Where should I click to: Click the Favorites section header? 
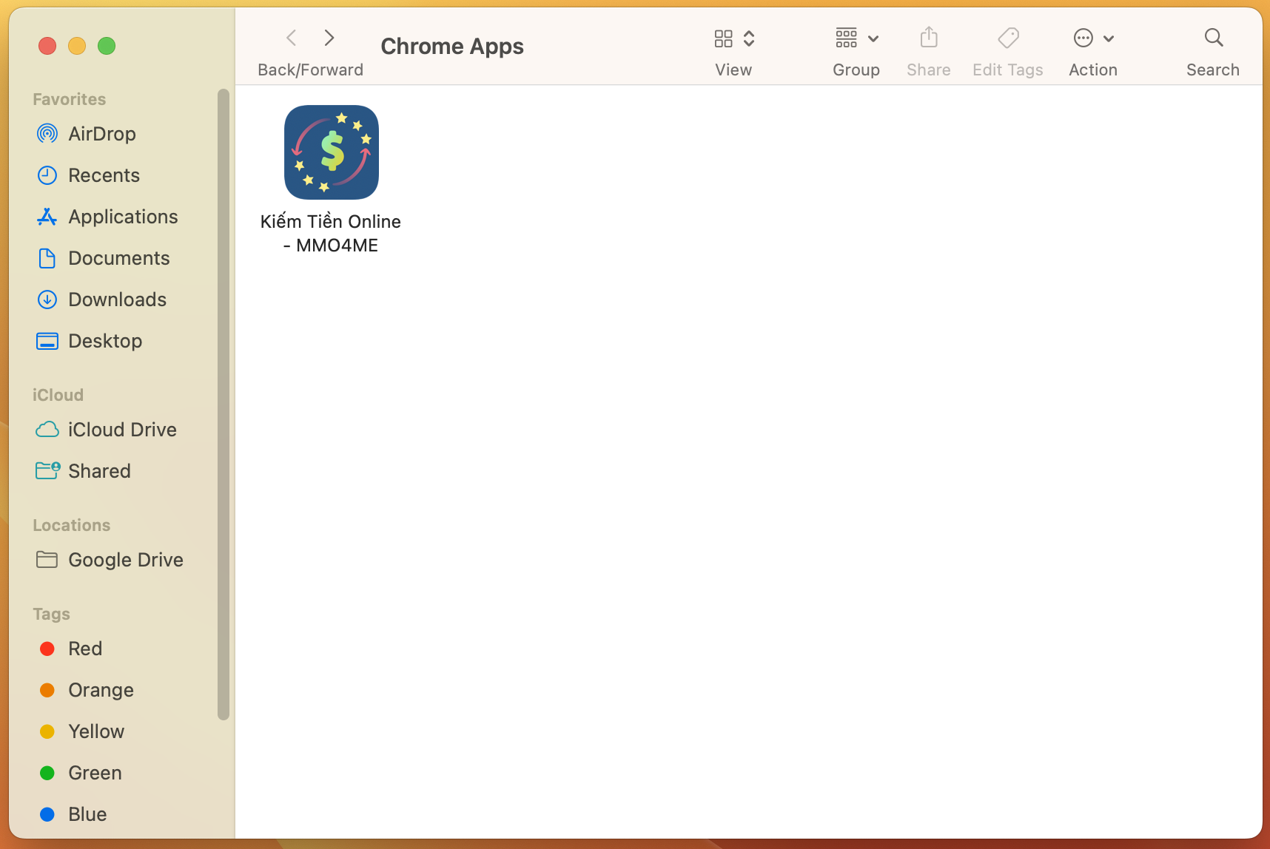pyautogui.click(x=70, y=99)
